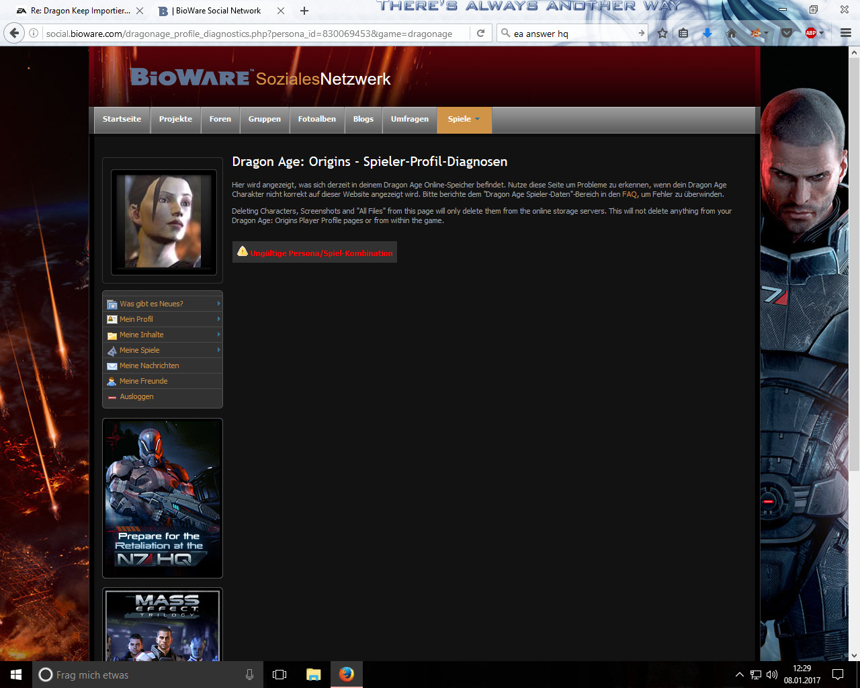The height and width of the screenshot is (688, 860).
Task: Click the fox extension icon
Action: pos(755,33)
